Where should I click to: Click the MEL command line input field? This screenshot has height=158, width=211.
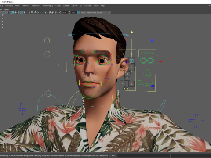click(143, 155)
